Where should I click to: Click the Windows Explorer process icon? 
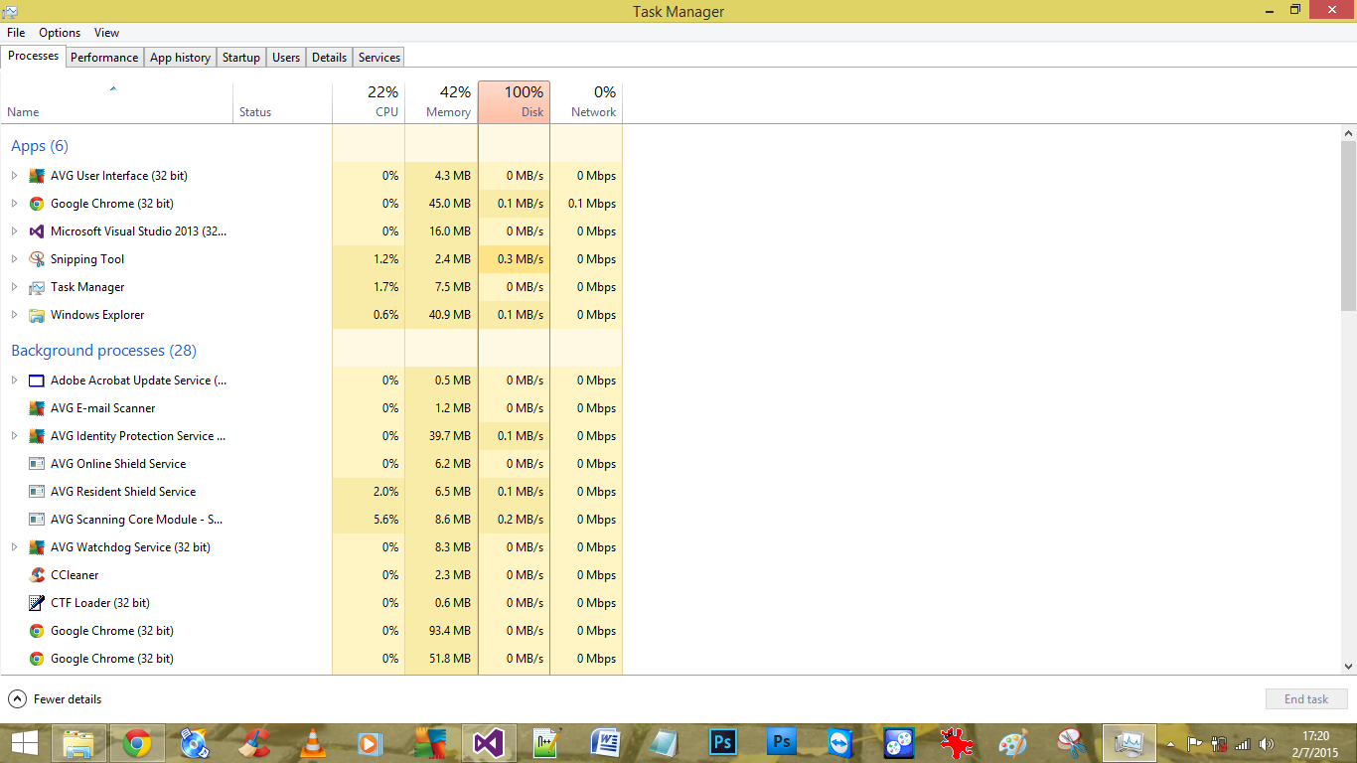click(x=37, y=315)
